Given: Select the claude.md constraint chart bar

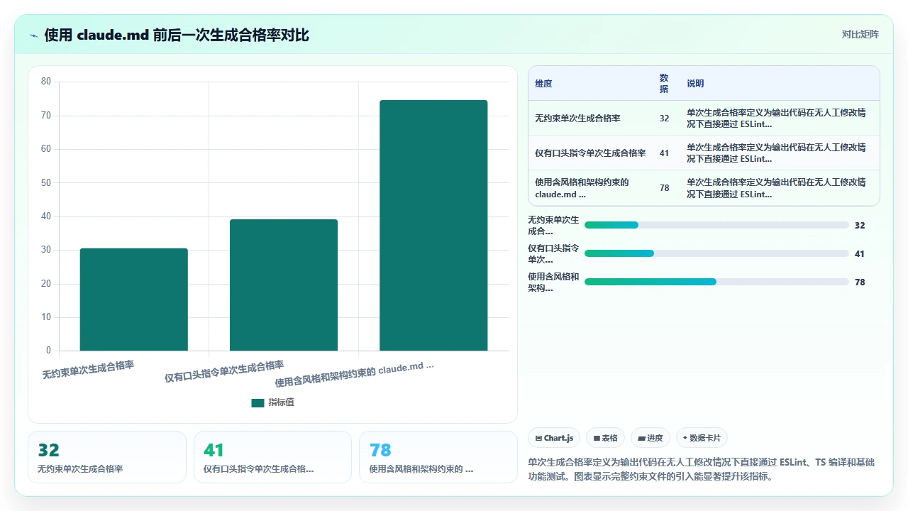Looking at the screenshot, I should pos(433,226).
